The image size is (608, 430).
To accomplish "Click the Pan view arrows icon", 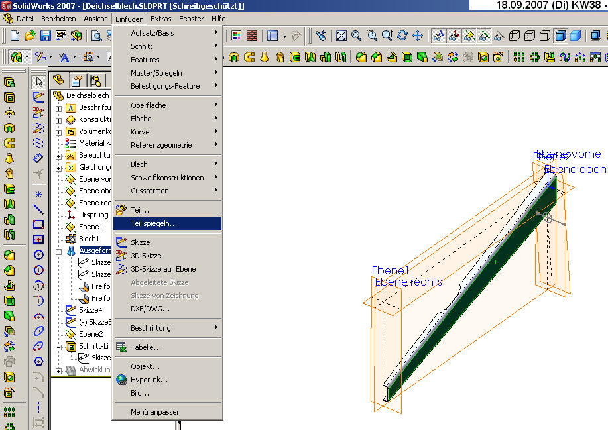I will [x=418, y=36].
